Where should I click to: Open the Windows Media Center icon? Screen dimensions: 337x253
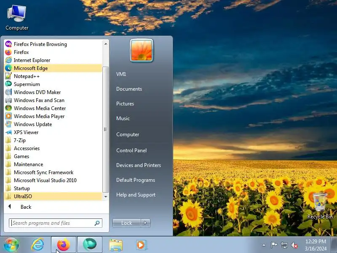[x=8, y=108]
